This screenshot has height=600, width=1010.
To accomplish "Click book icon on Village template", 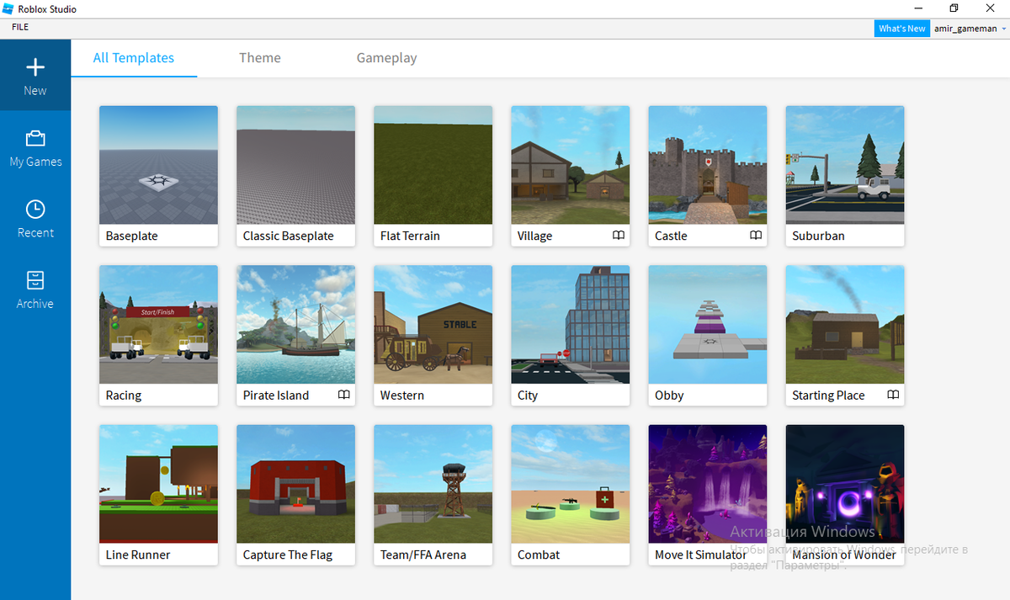I will click(619, 236).
